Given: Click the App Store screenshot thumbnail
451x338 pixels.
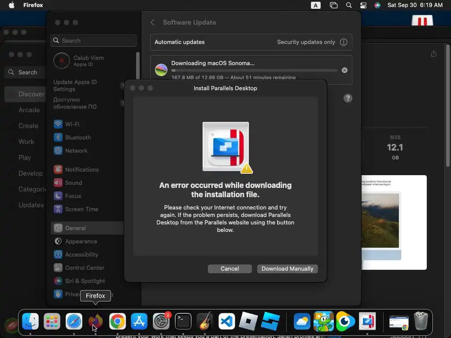Looking at the screenshot, I should tap(394, 222).
